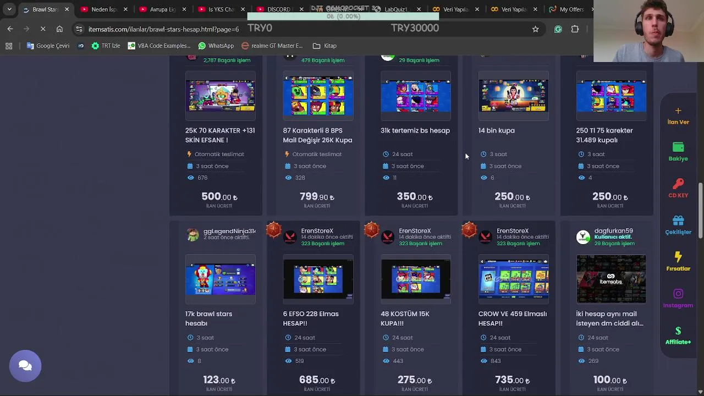Open 31k tertemiz bs hesap thumbnail

tap(416, 96)
